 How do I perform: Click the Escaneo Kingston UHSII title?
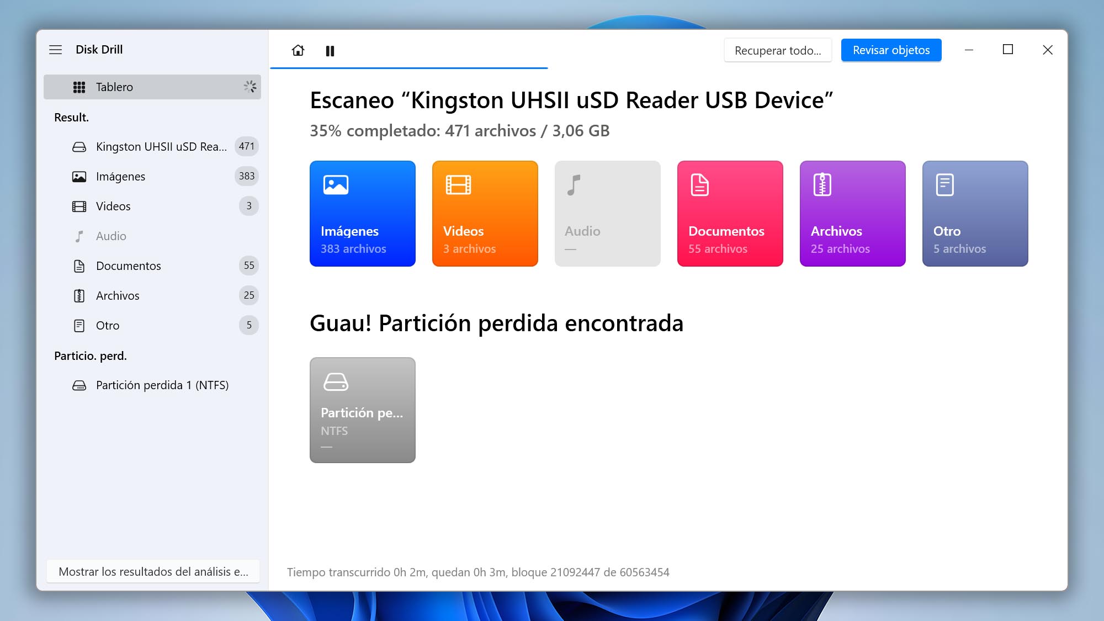571,100
